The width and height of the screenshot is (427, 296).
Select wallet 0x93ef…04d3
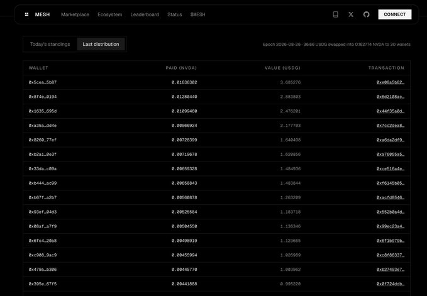click(x=43, y=212)
